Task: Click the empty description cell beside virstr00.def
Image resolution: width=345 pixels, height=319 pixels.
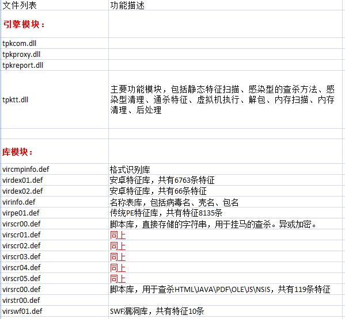Action: click(225, 300)
